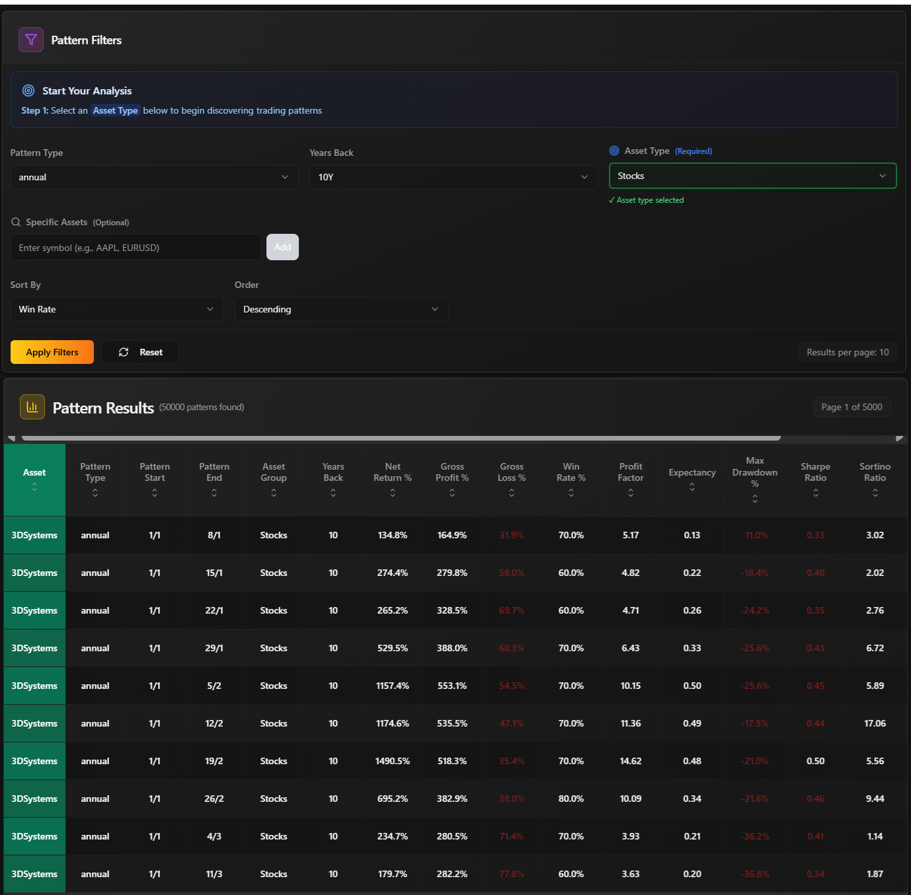Click the left arrow of the table scrollbar
The width and height of the screenshot is (911, 895).
click(11, 437)
